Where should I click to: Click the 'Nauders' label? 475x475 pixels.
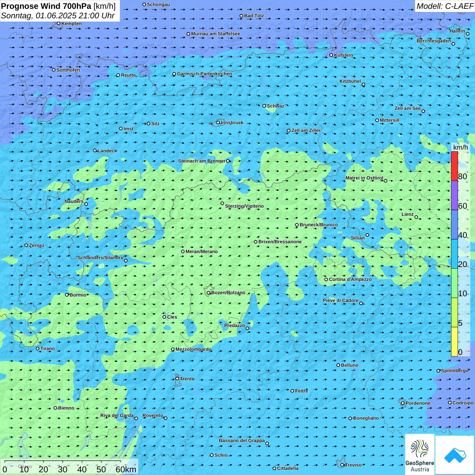(x=74, y=201)
